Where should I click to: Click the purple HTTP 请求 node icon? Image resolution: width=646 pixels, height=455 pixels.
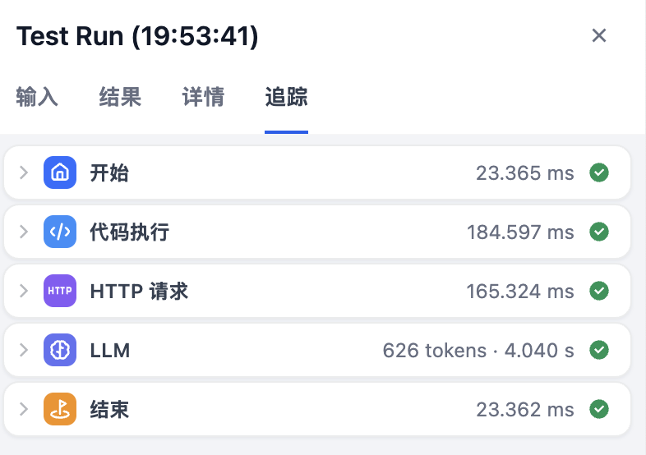click(59, 291)
